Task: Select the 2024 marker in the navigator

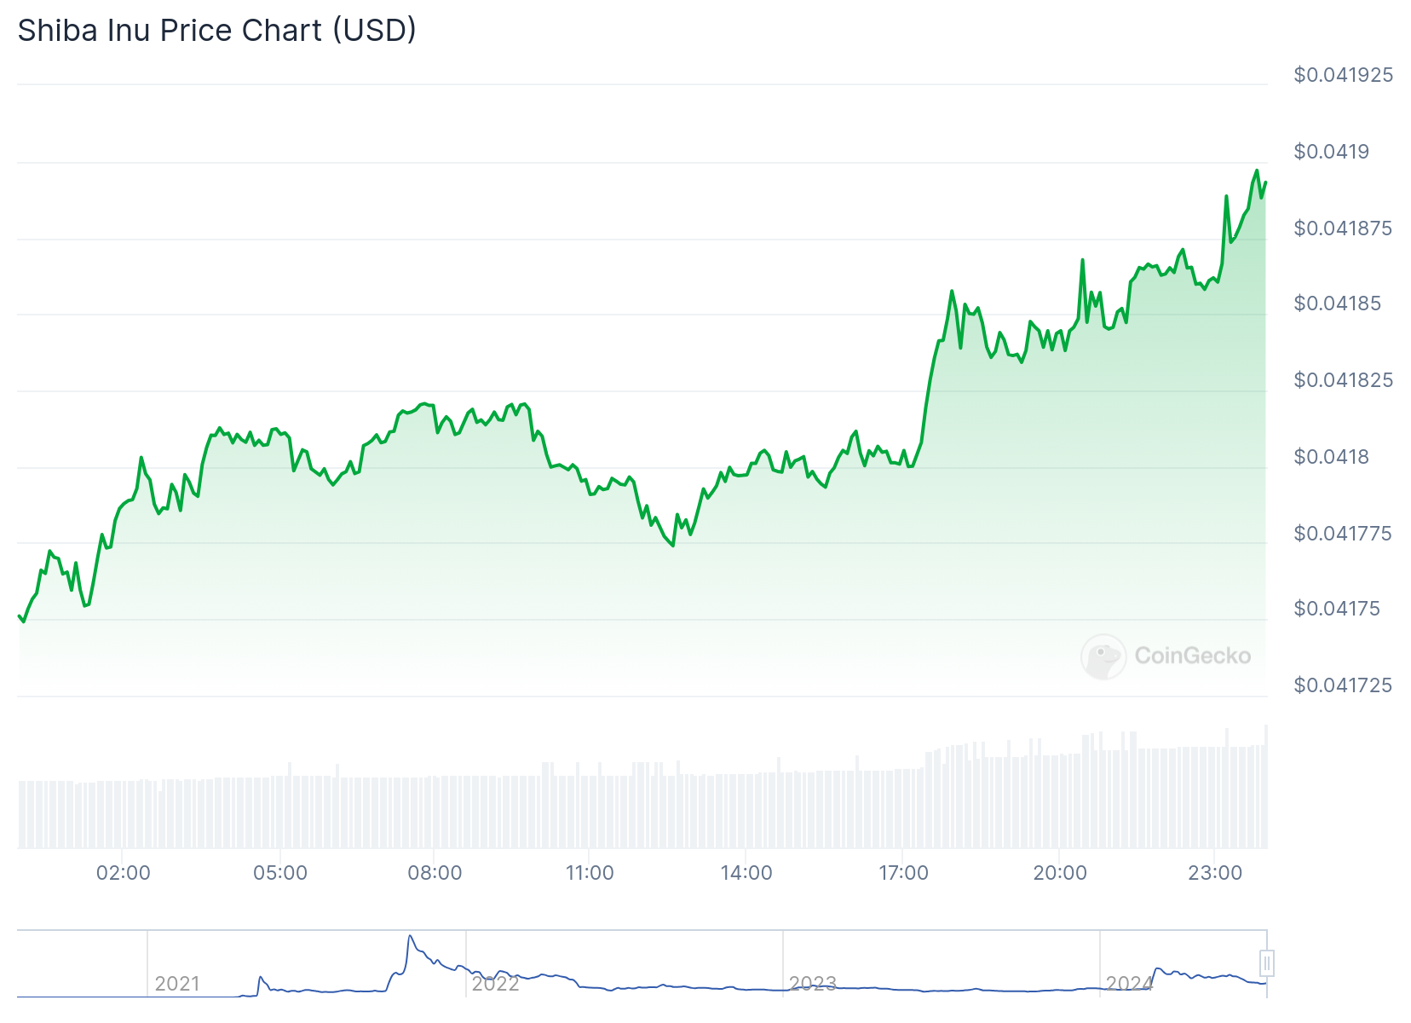Action: pos(1129,984)
